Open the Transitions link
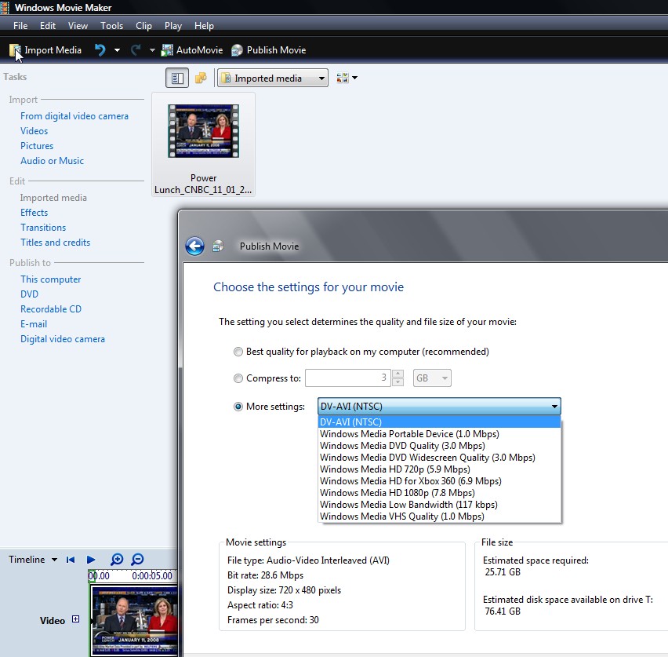The width and height of the screenshot is (668, 657). tap(43, 228)
